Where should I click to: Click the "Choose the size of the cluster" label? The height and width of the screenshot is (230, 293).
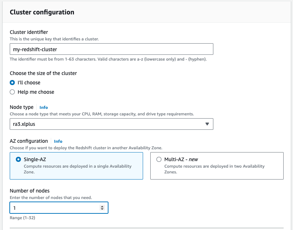click(43, 73)
